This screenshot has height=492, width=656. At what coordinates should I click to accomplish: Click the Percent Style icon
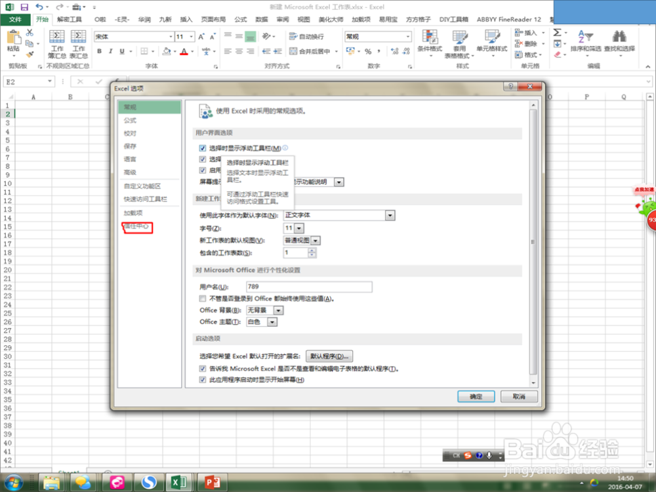coord(368,51)
